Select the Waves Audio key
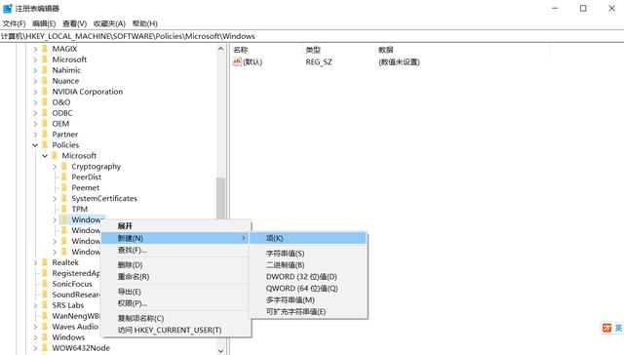624x355 pixels. tap(75, 327)
